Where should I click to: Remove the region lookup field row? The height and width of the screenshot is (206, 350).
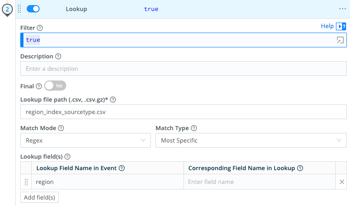coord(342,182)
